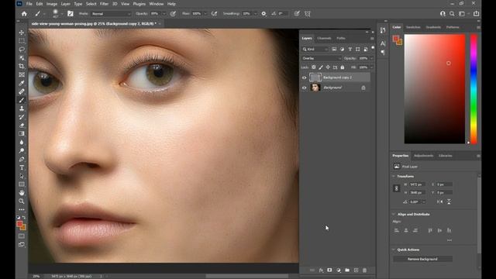The width and height of the screenshot is (496, 279).
Task: Select the Rectangular Marquee tool
Action: click(22, 41)
